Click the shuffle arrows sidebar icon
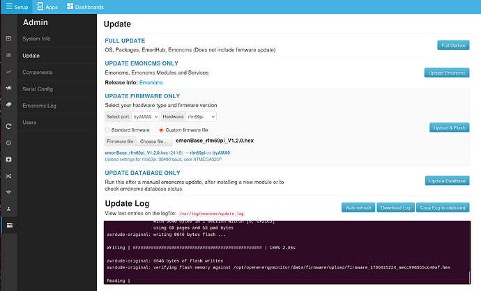481x291 pixels. 8,176
